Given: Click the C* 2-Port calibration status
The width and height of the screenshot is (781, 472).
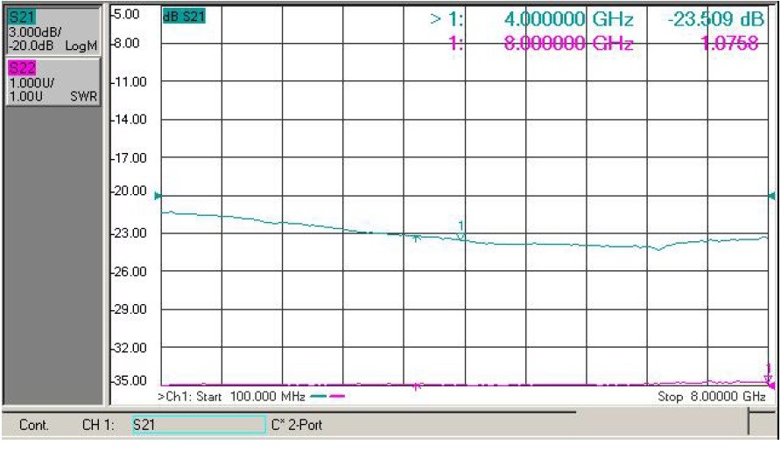Looking at the screenshot, I should [297, 426].
